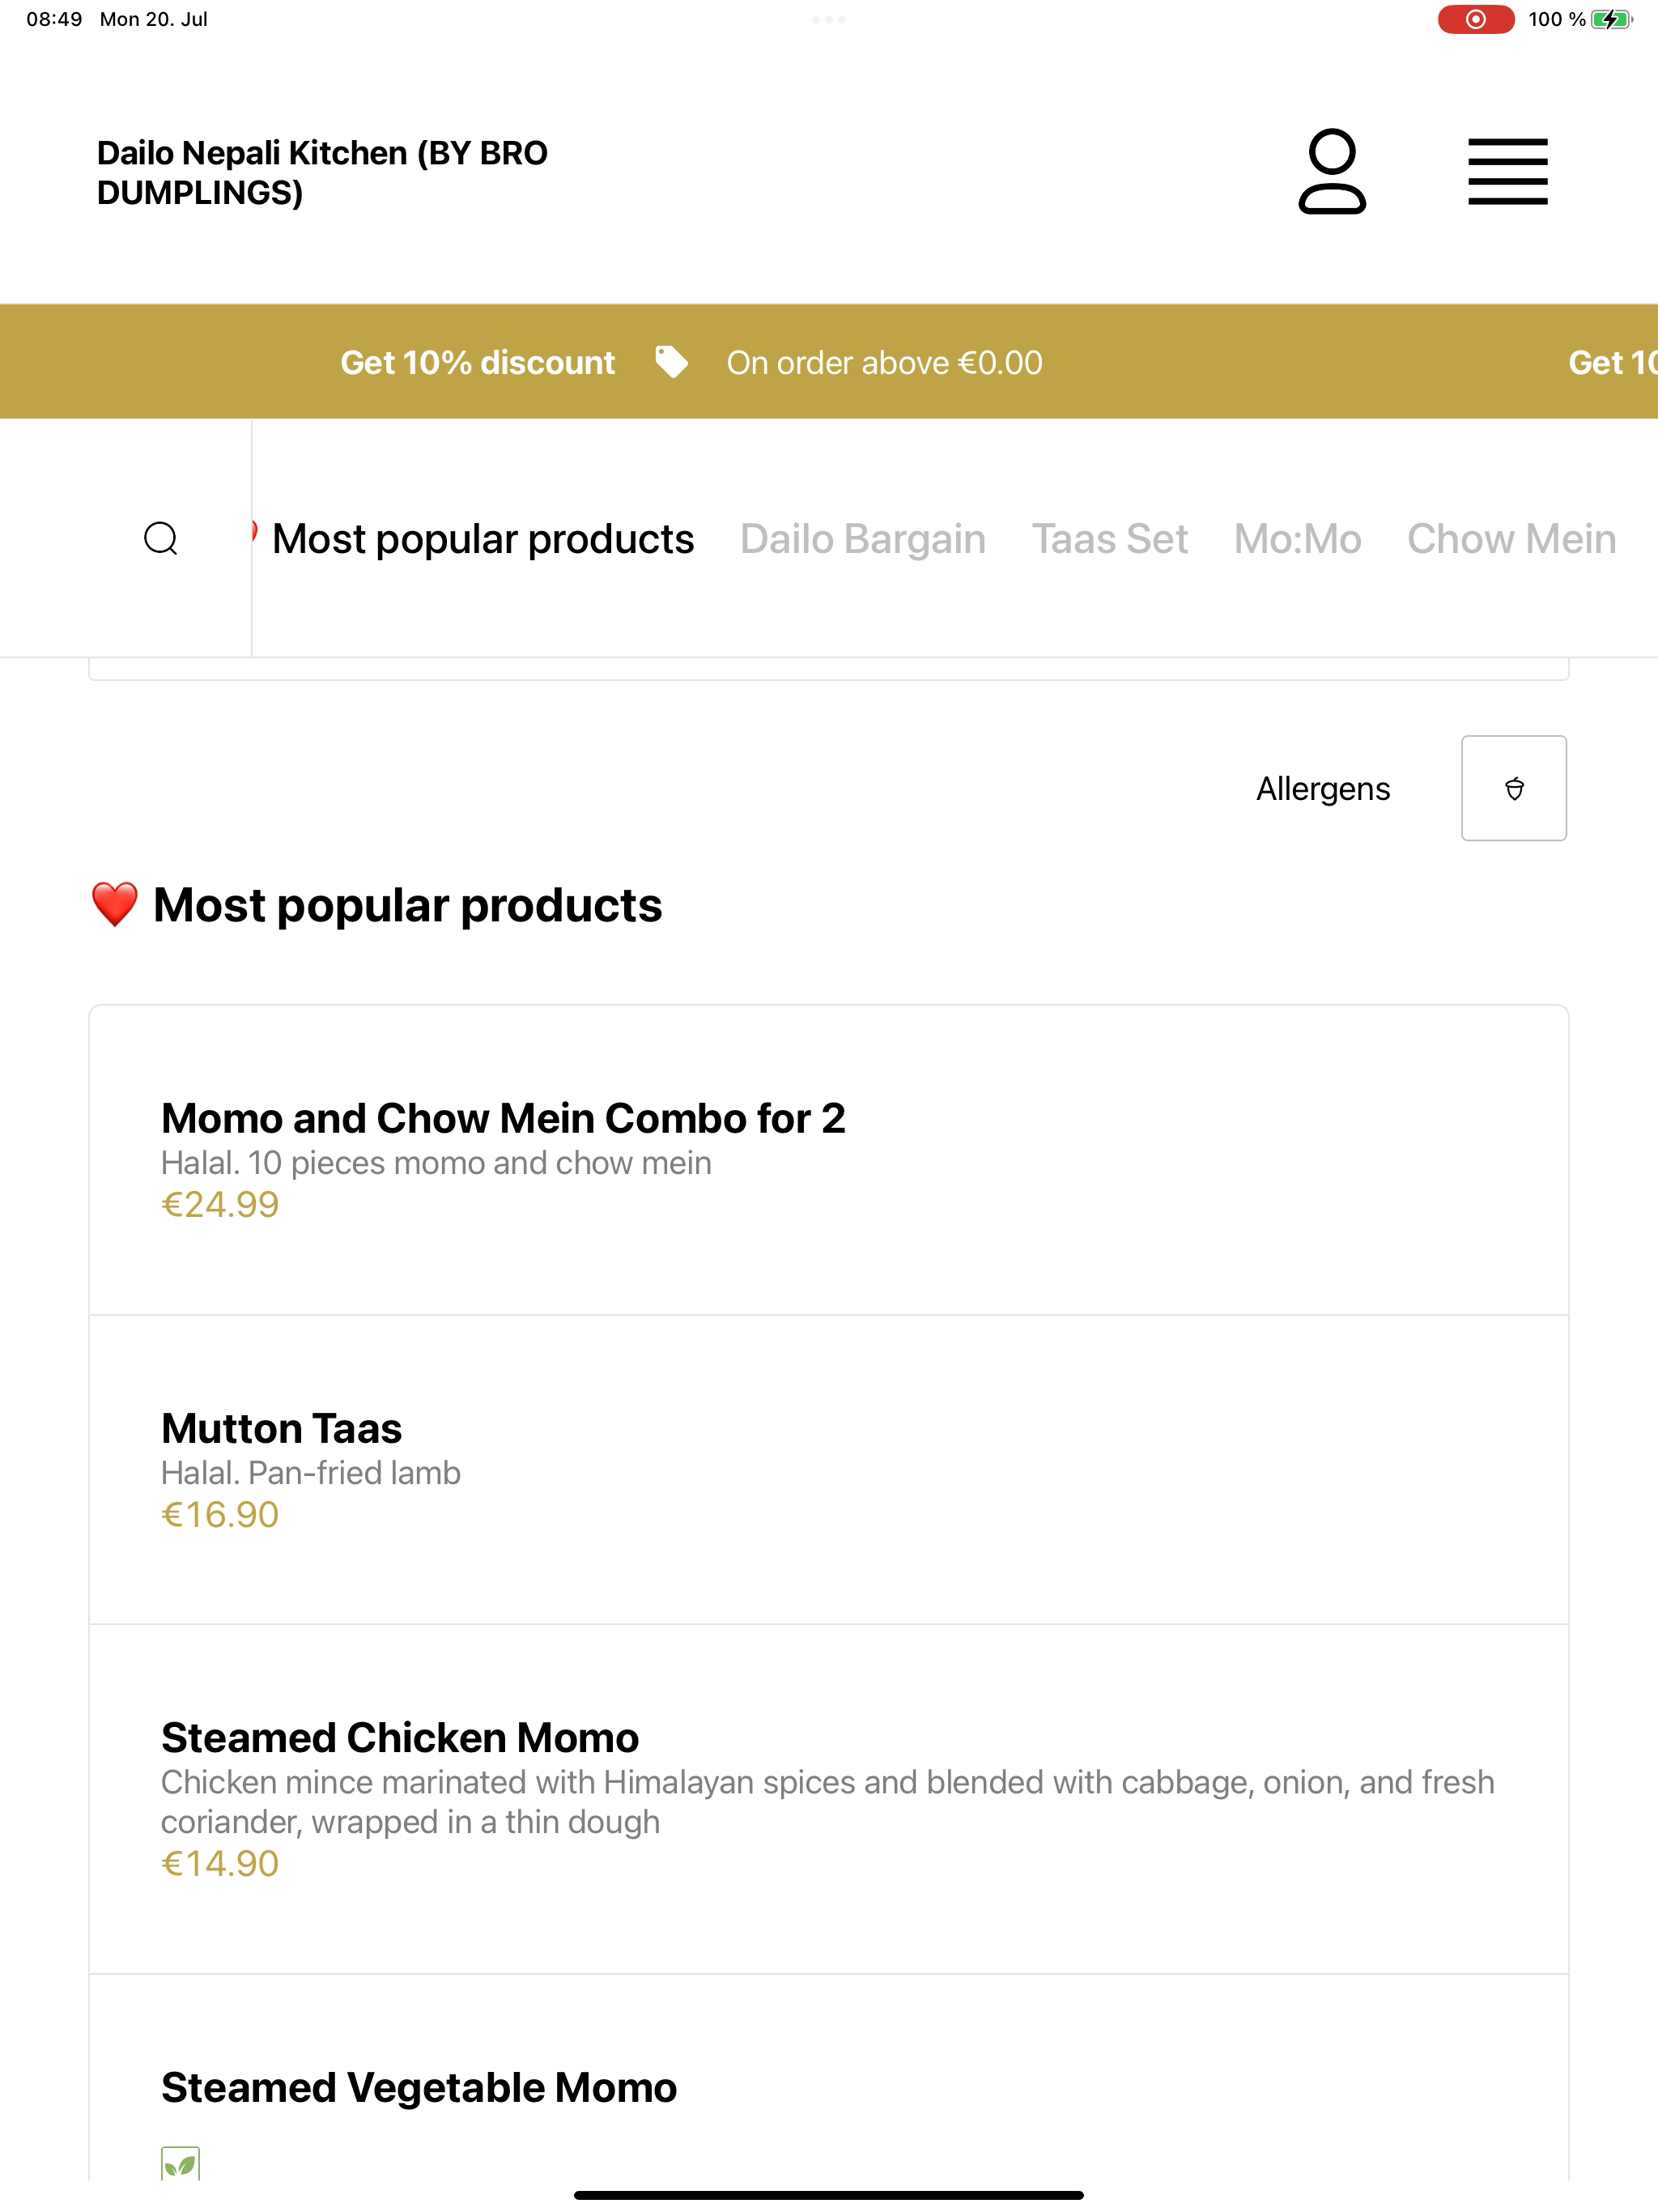The image size is (1658, 2212).
Task: Tap the screen recording indicator in status bar
Action: [1476, 19]
